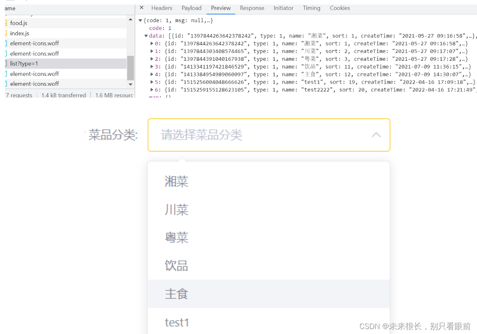Collapse the data array
Screen dimensions: 477x334
[x=146, y=36]
